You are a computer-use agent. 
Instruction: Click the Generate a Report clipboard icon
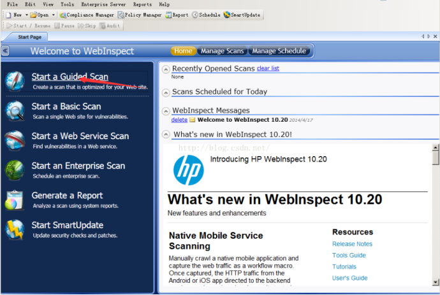tap(14, 200)
